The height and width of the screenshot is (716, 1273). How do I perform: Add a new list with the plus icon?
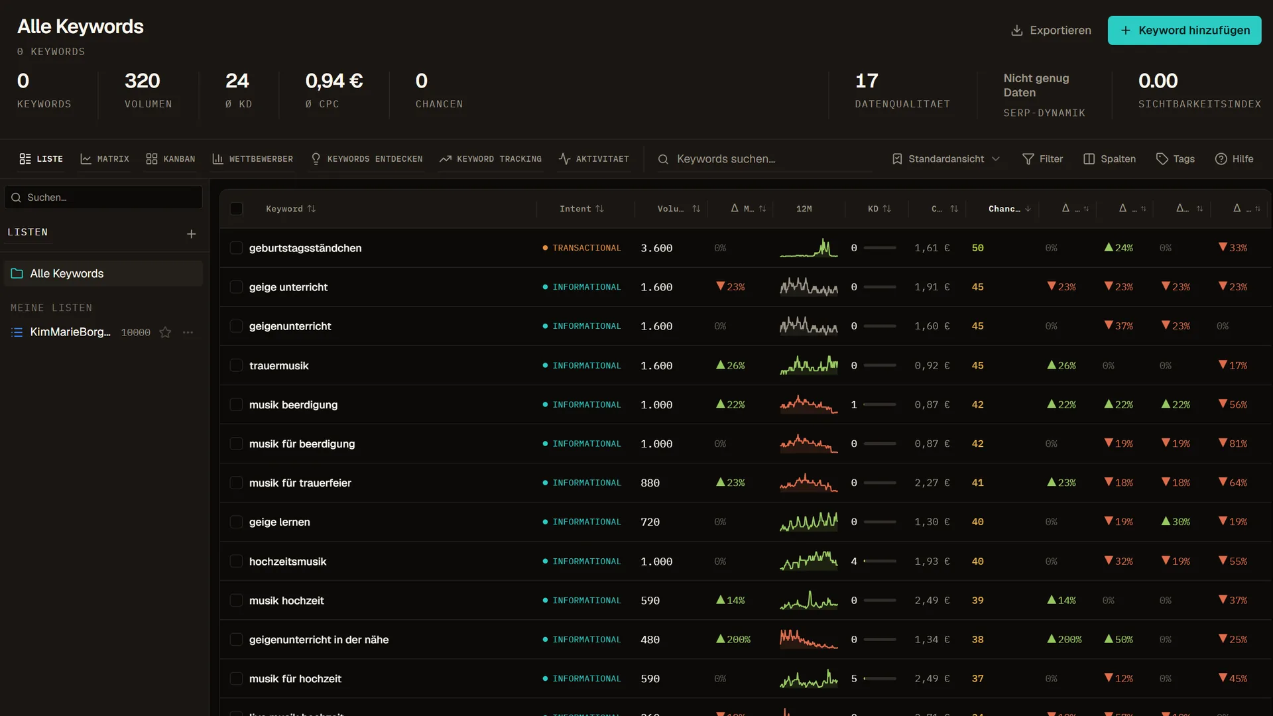[x=191, y=234]
